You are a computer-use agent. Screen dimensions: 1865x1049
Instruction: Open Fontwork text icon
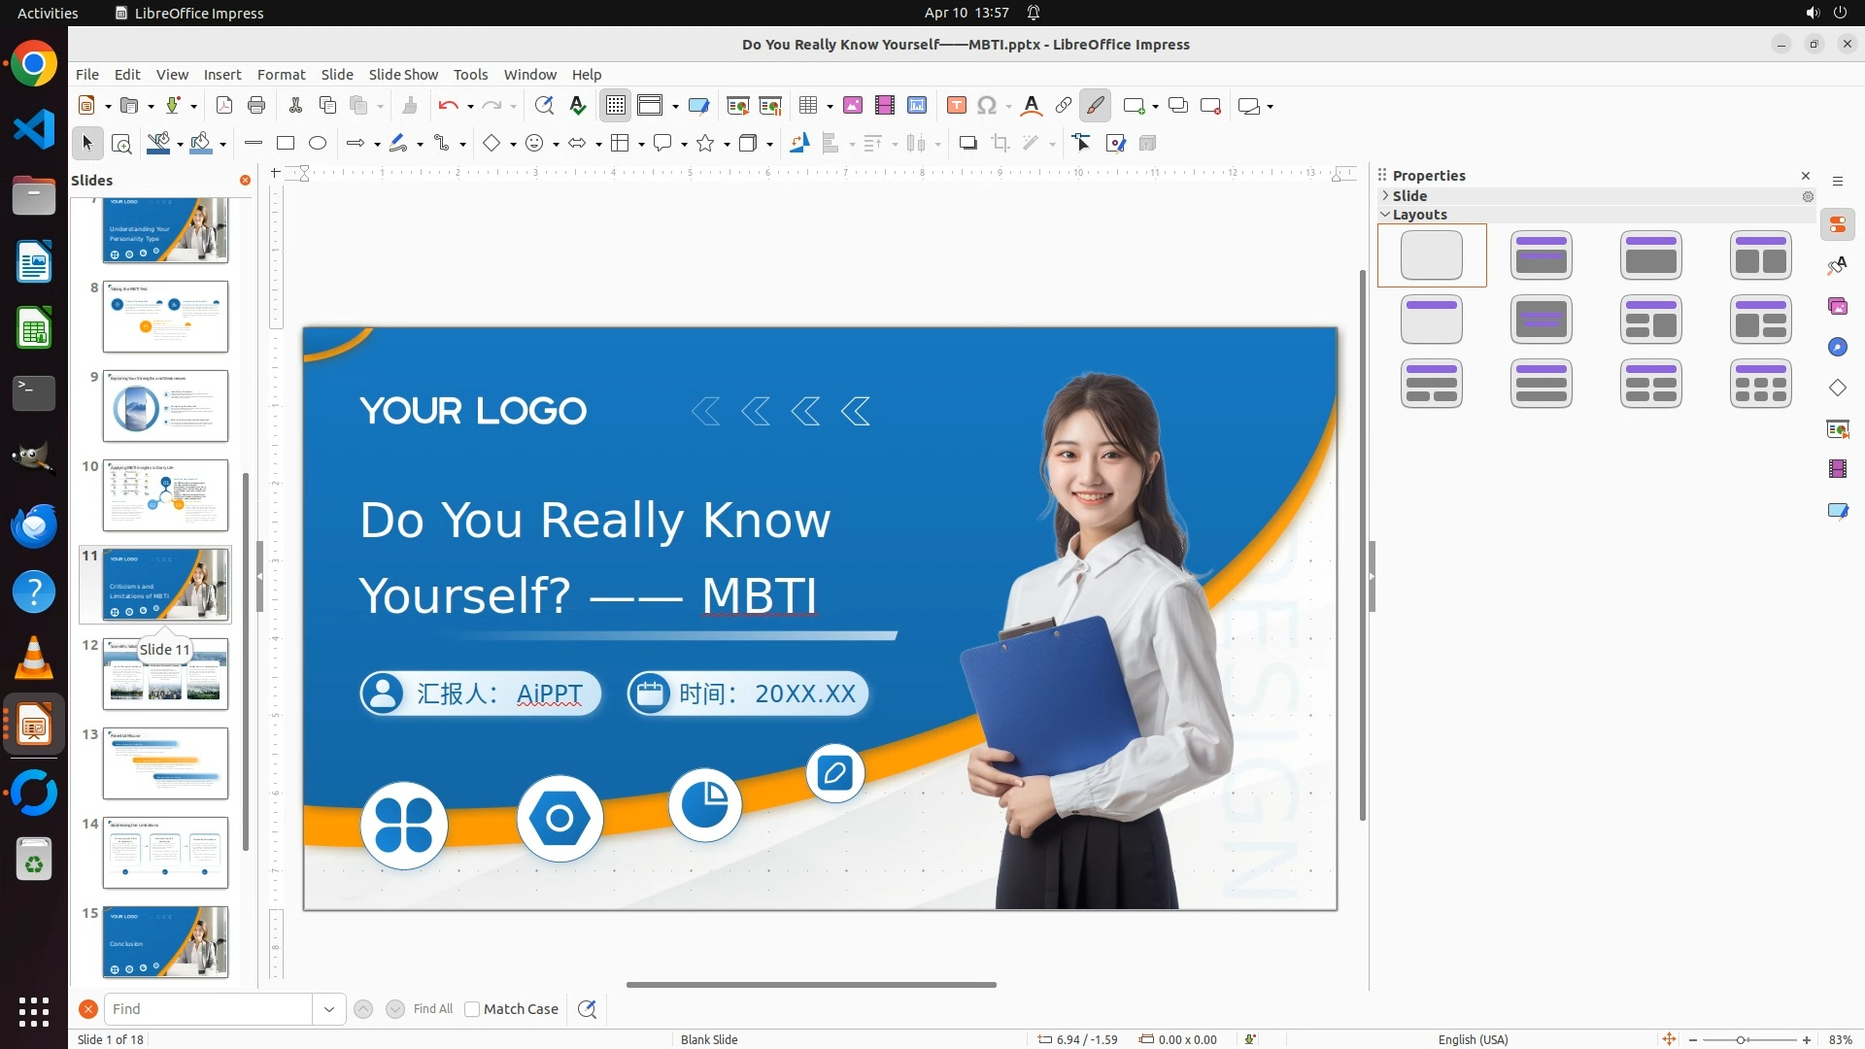pos(1032,106)
